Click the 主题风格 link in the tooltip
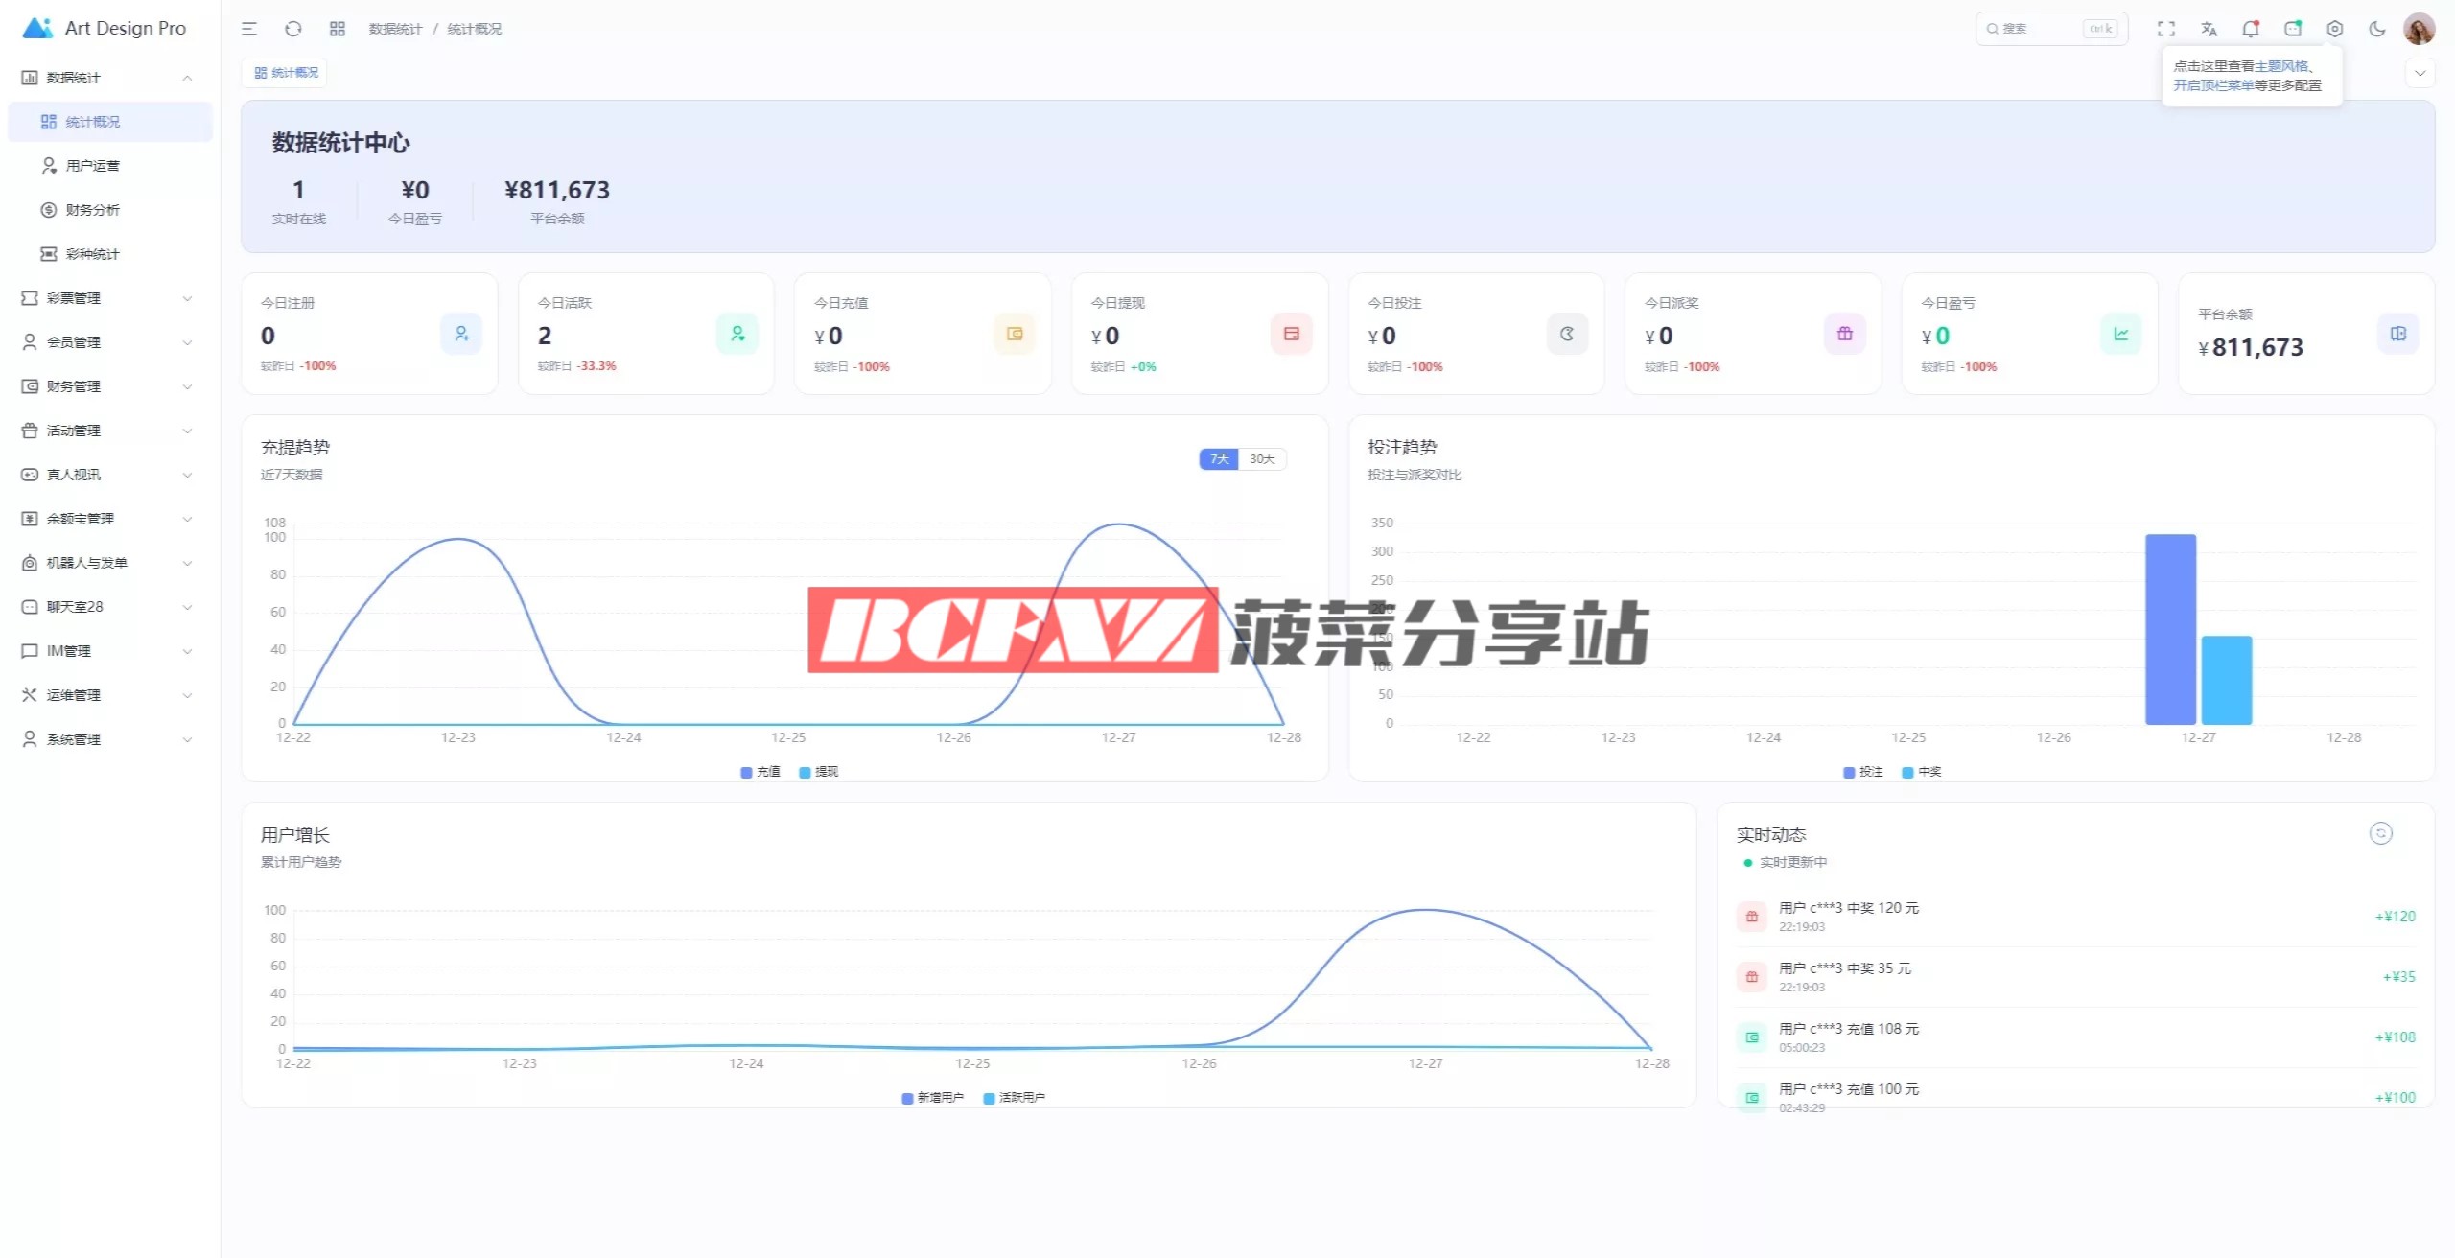 (x=2280, y=66)
